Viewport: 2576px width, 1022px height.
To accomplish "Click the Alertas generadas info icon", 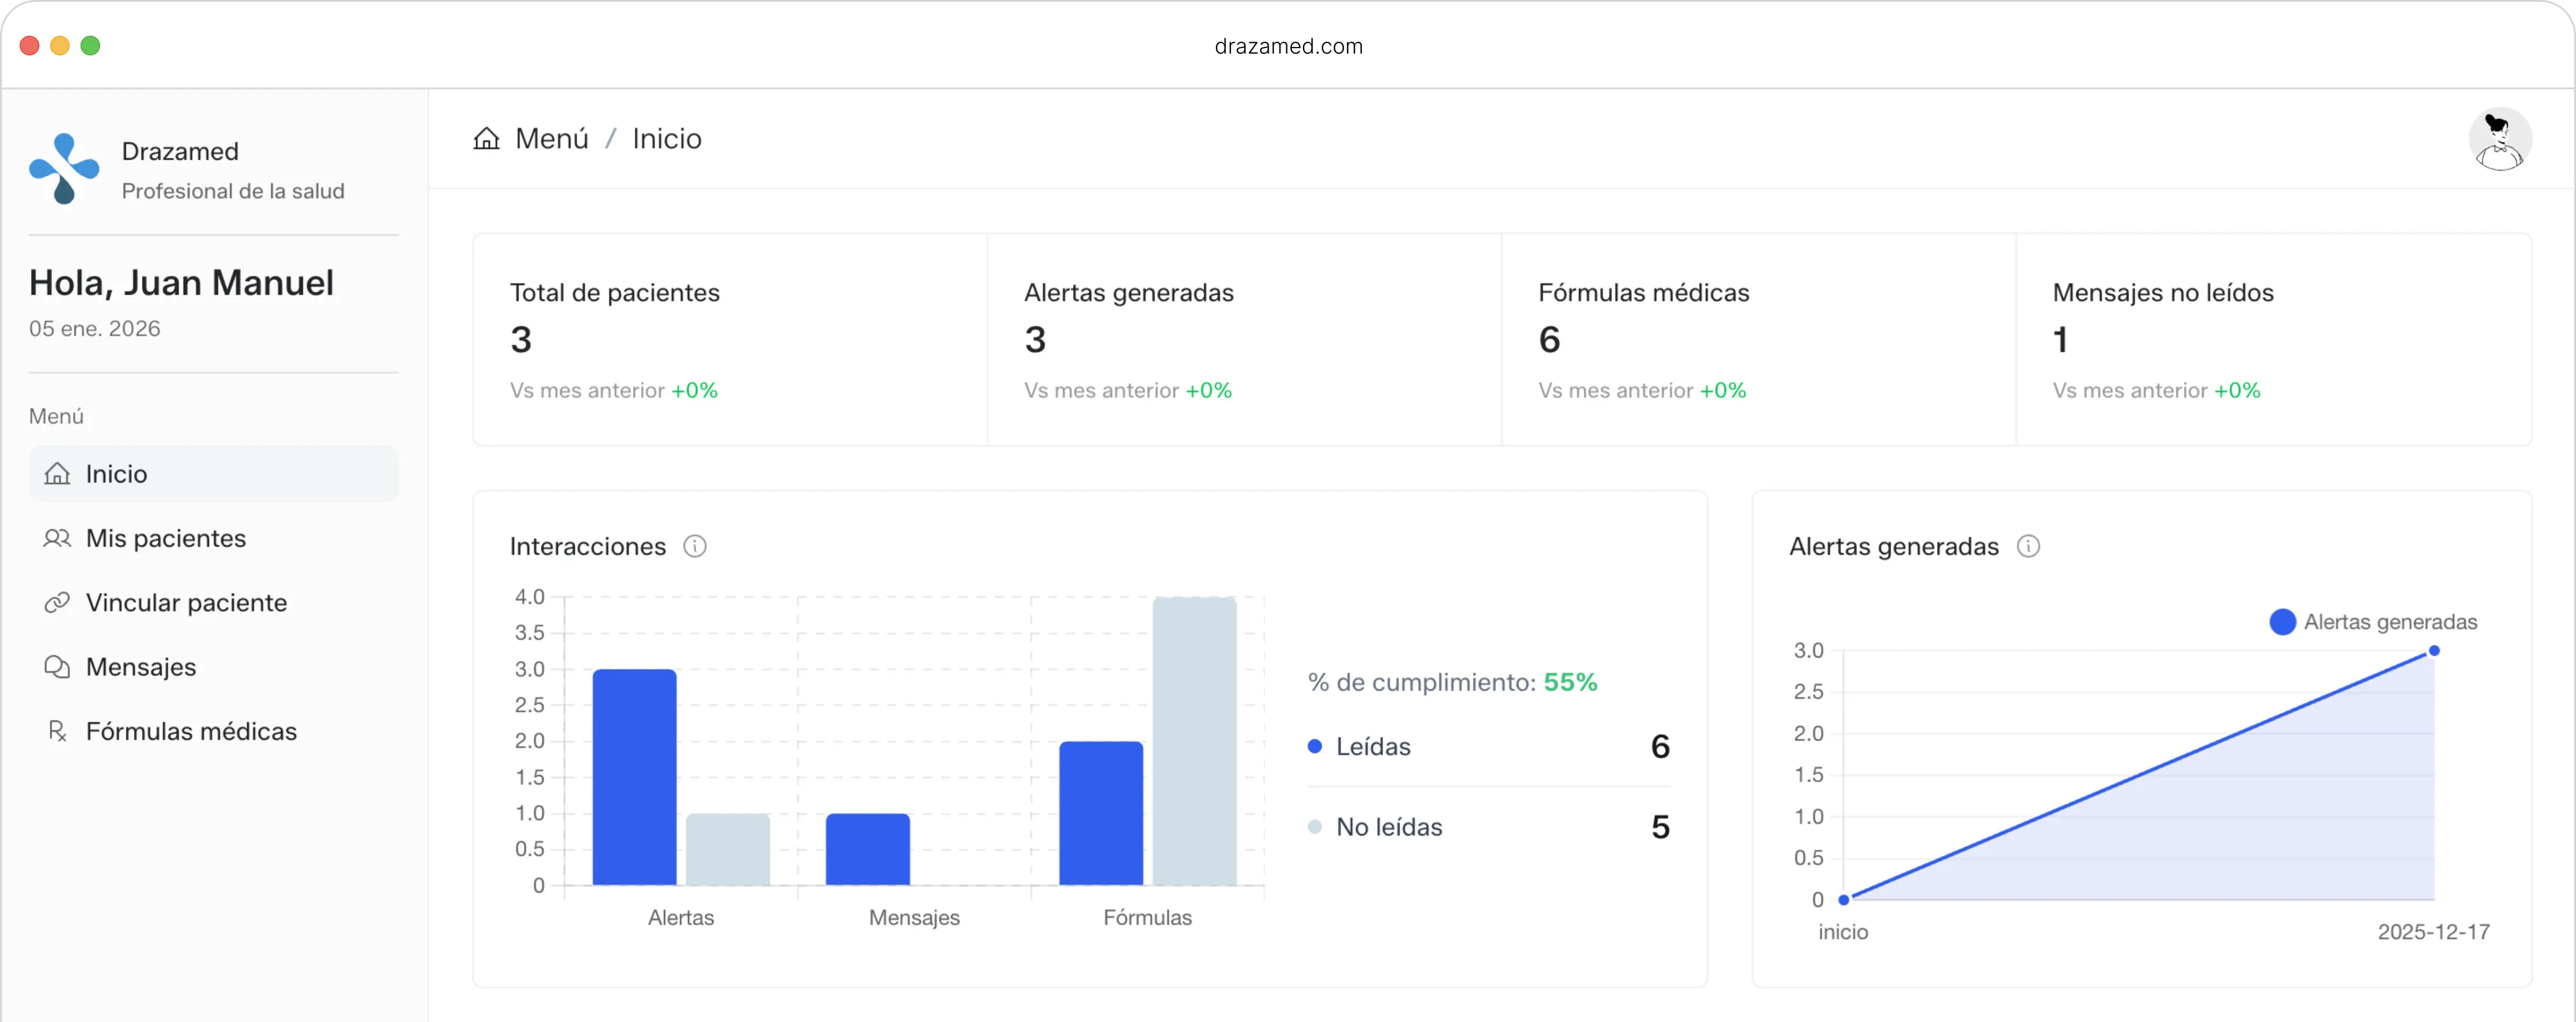I will point(2028,547).
